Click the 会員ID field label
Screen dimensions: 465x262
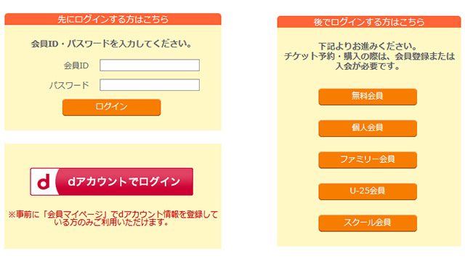(76, 65)
